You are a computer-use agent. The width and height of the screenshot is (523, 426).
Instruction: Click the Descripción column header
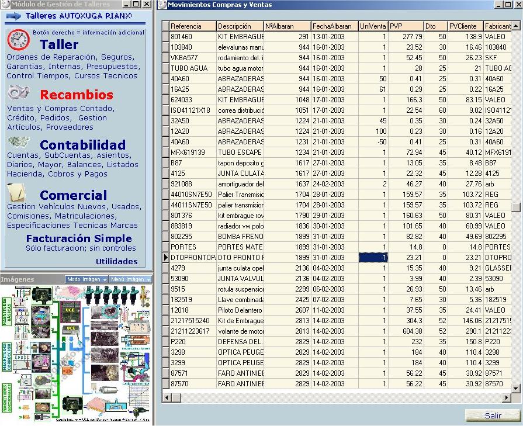coord(240,26)
